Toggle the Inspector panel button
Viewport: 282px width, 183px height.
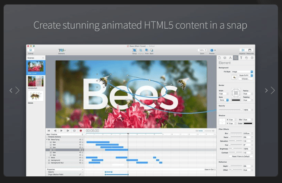pyautogui.click(x=243, y=50)
